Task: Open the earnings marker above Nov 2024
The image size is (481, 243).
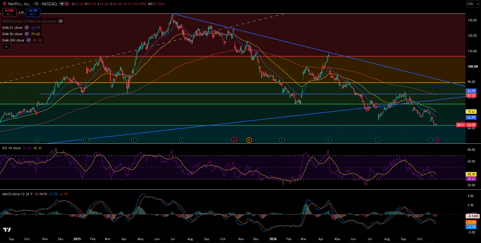Action: pyautogui.click(x=37, y=140)
